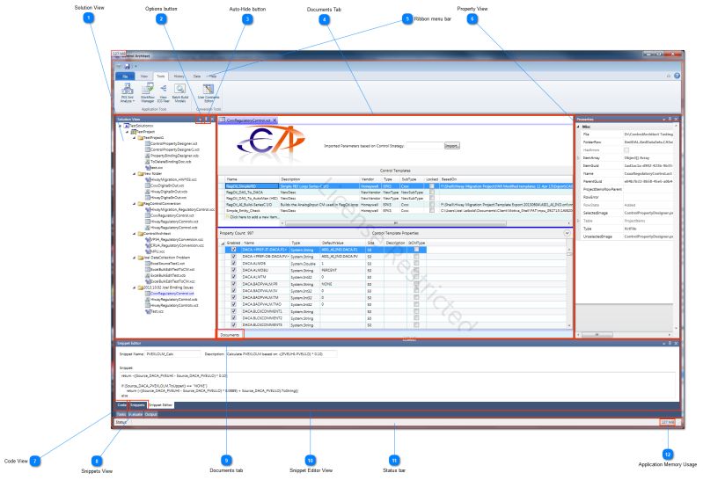Viewport: 703px width, 480px height.
Task: Close the CxxxRegulatoryControl.xct document tab
Action: (275, 120)
